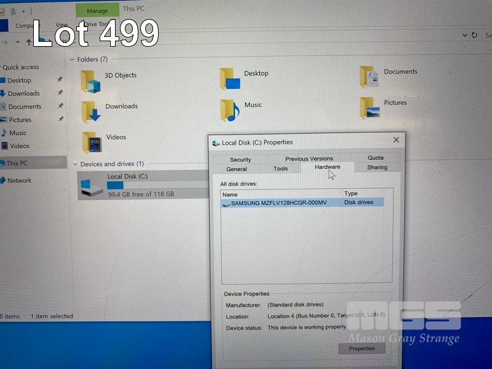Open the Downloads folder with blue arrow
Screen dimensions: 492x369
point(92,112)
